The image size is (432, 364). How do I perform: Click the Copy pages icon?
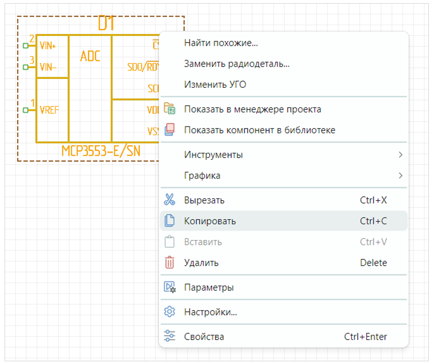[x=169, y=221]
